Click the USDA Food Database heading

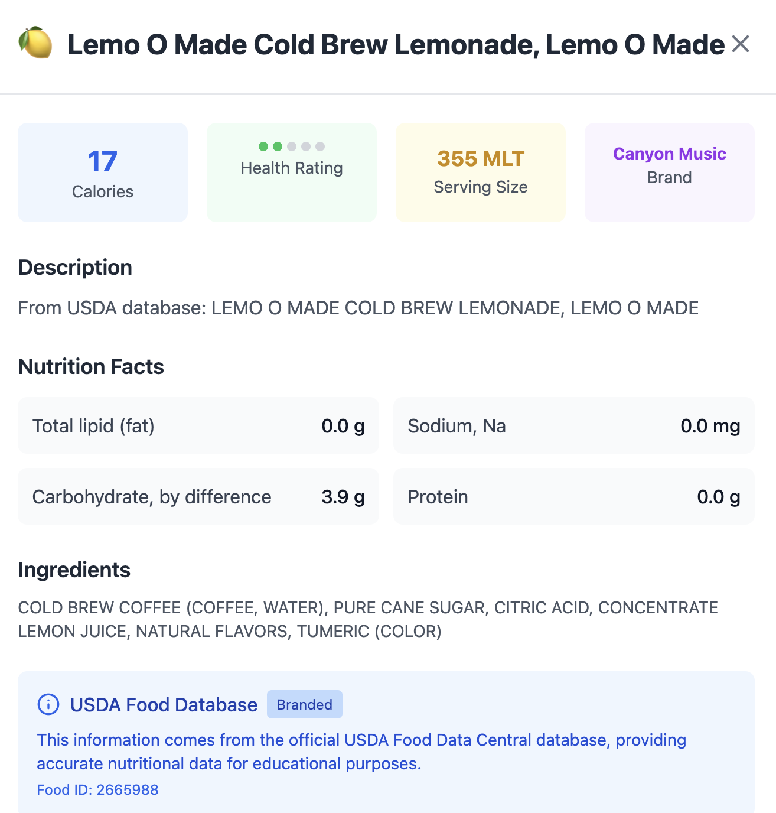point(164,704)
